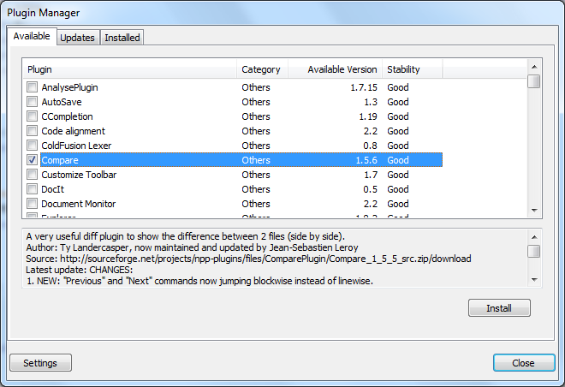
Task: Select the Code alignment plugin name
Action: click(x=73, y=131)
